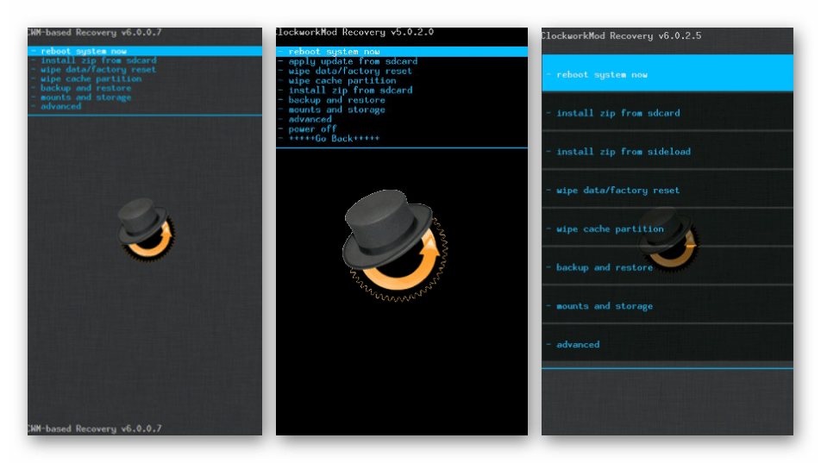Tap 'wipe data/factory reset' in v6.0.2.5 screen
This screenshot has height=463, width=821.
(x=667, y=191)
